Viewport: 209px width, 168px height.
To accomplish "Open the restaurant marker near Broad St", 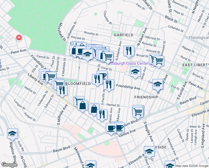I will pos(129,51).
